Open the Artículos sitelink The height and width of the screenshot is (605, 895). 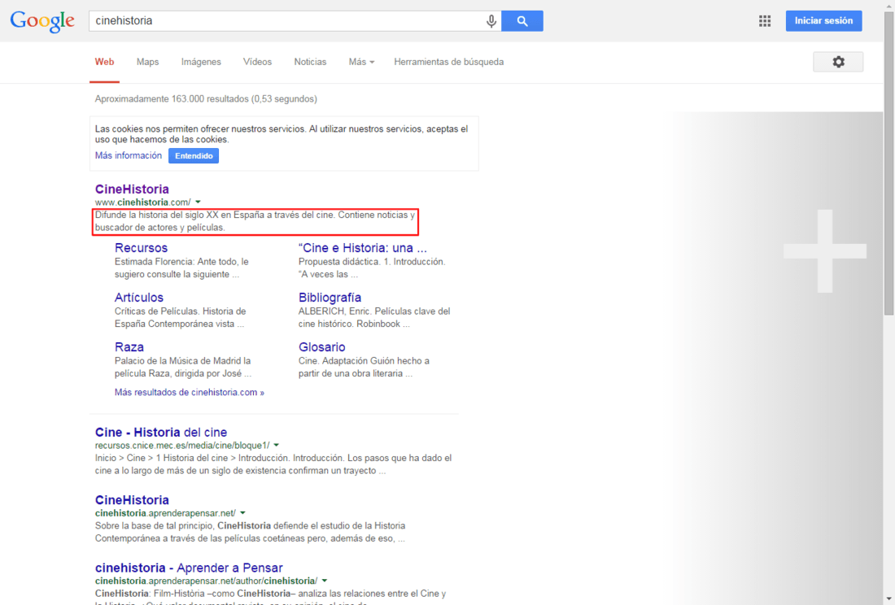click(138, 297)
